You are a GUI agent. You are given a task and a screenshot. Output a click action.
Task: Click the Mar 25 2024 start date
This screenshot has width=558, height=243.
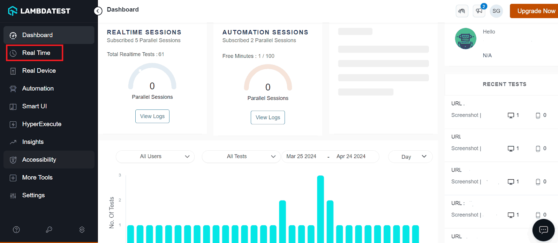click(301, 157)
